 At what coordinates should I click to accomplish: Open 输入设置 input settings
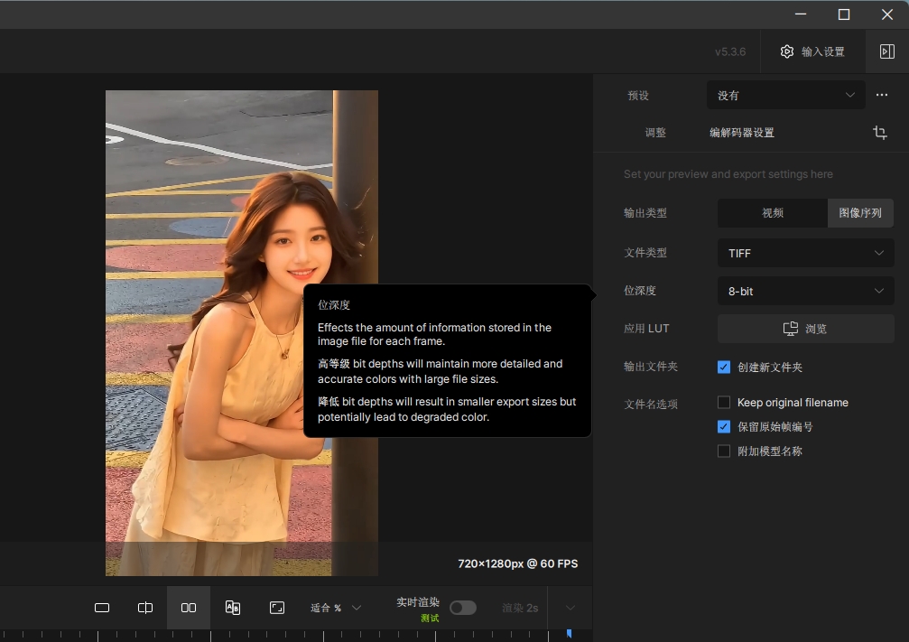812,51
